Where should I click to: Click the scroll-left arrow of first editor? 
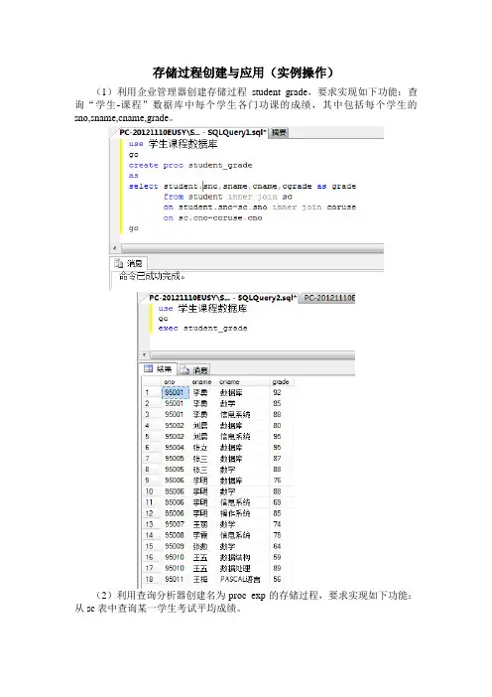coord(115,248)
